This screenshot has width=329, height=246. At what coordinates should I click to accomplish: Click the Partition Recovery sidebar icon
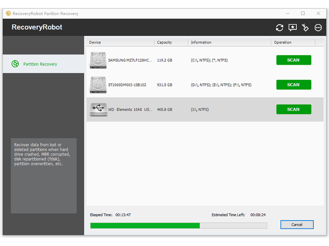15,64
